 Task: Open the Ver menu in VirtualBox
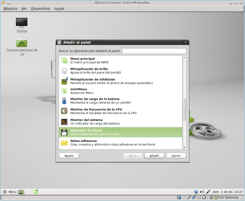(24, 9)
